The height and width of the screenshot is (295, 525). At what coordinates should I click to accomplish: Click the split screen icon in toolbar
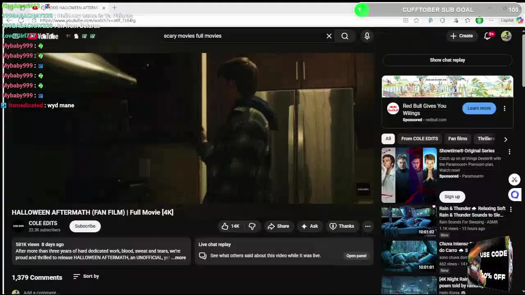coord(406,20)
